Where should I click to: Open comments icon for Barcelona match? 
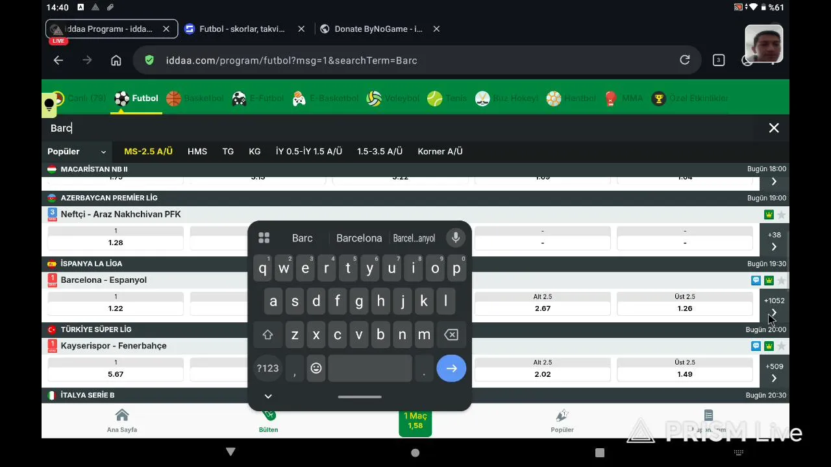[x=756, y=280]
